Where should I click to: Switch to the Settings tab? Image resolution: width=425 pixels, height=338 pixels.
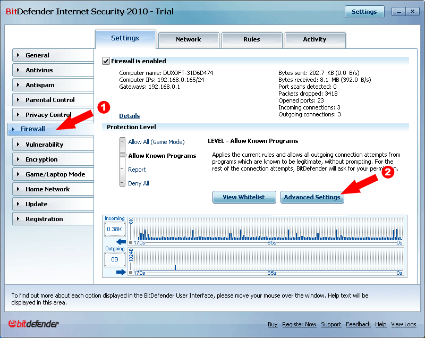pyautogui.click(x=125, y=39)
